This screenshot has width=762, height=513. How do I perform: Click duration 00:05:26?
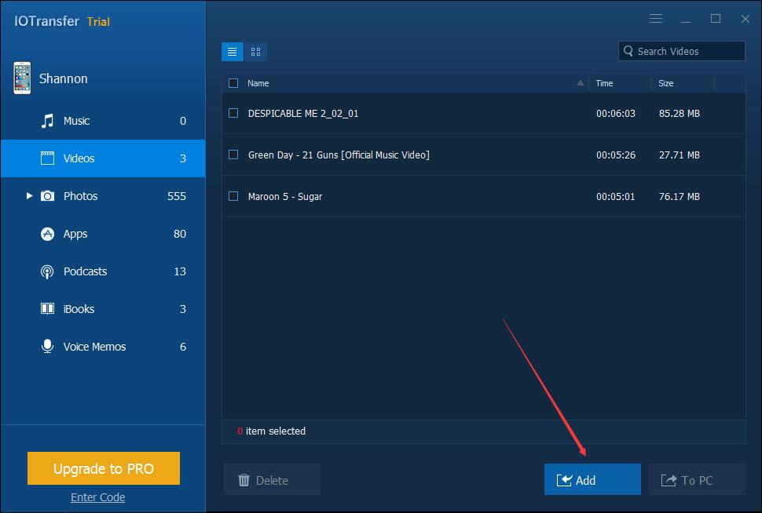coord(616,155)
